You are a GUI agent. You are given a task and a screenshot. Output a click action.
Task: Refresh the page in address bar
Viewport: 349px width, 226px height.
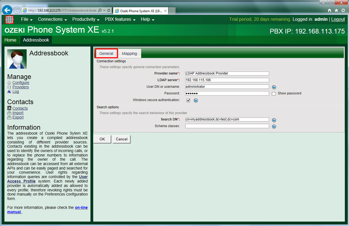click(x=109, y=10)
